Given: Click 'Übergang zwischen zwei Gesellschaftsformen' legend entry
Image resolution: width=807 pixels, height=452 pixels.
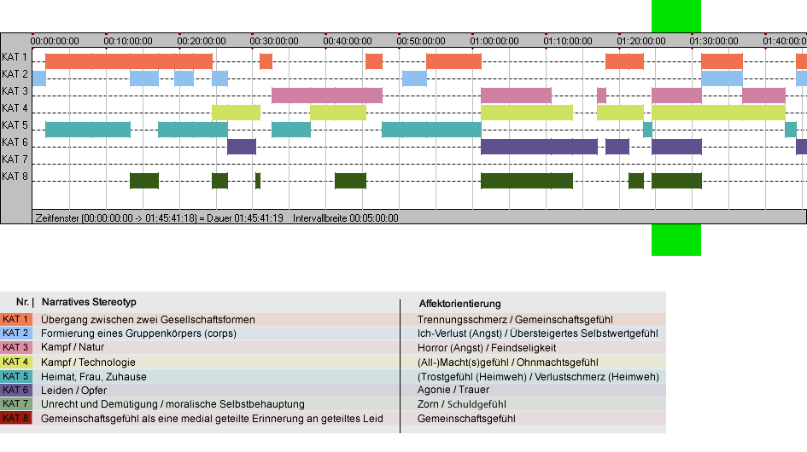Looking at the screenshot, I should (148, 319).
